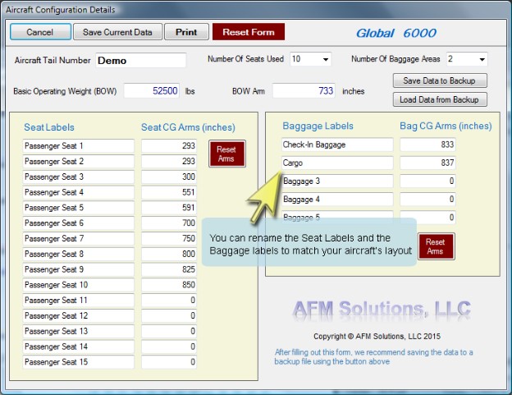Image resolution: width=512 pixels, height=395 pixels.
Task: Edit seat CG arm value 750
Action: (169, 238)
